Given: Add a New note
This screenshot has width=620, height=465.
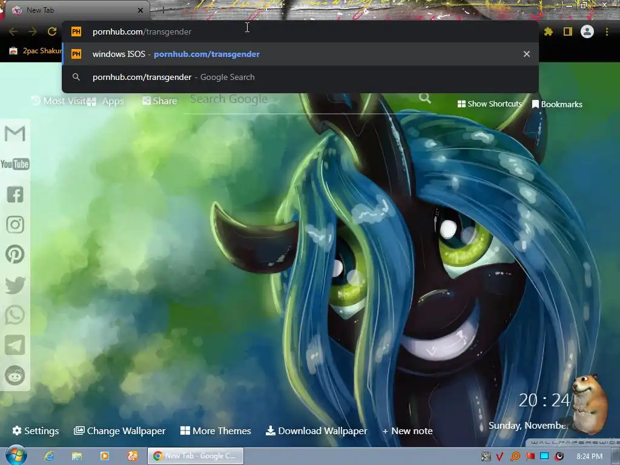Looking at the screenshot, I should pos(407,430).
